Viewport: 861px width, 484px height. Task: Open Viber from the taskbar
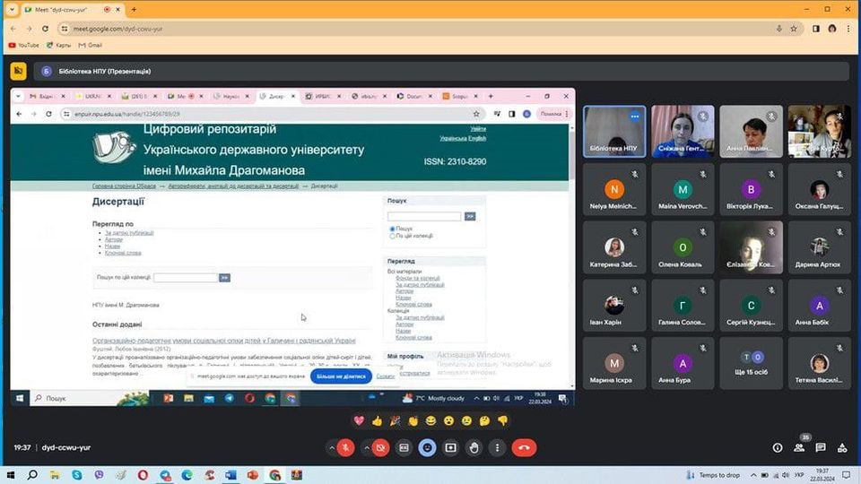click(99, 475)
